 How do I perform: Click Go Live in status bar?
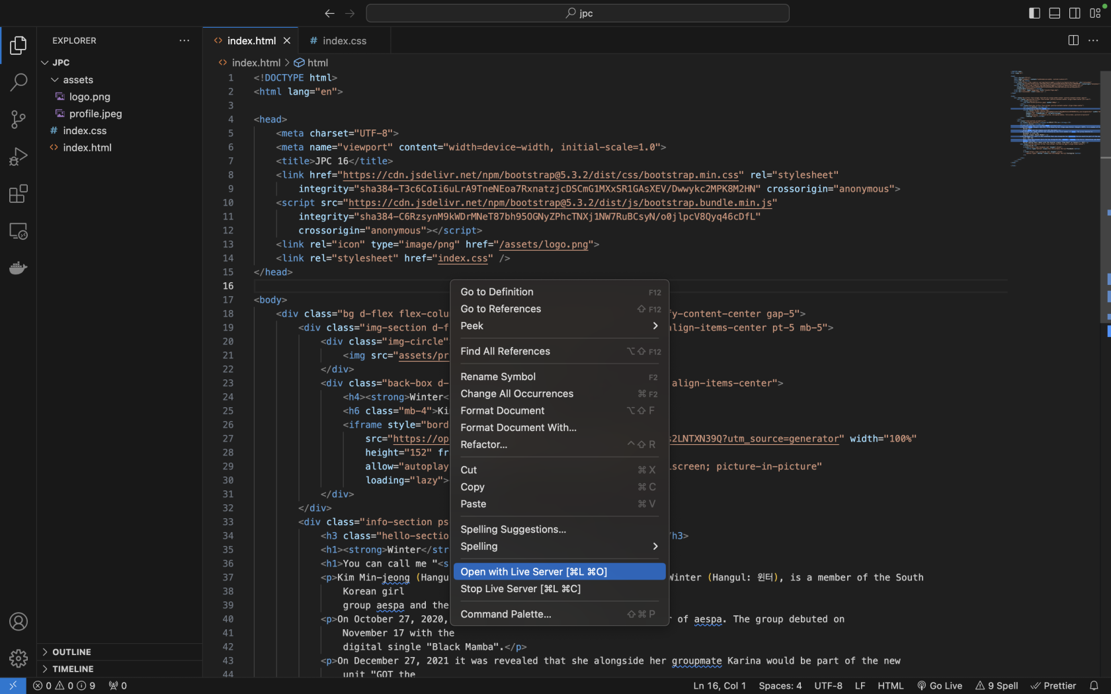(x=939, y=685)
